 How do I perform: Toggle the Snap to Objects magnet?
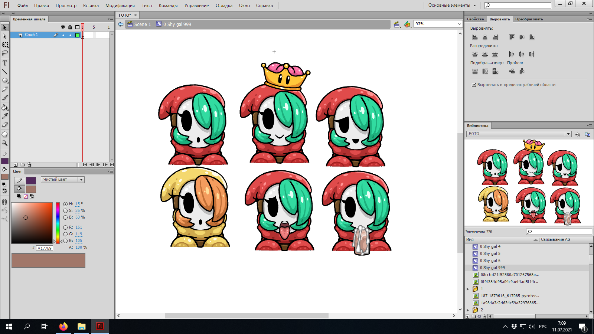click(5, 202)
